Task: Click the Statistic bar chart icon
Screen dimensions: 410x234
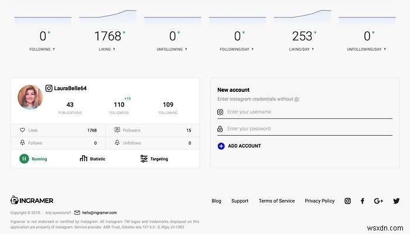Action: point(84,159)
